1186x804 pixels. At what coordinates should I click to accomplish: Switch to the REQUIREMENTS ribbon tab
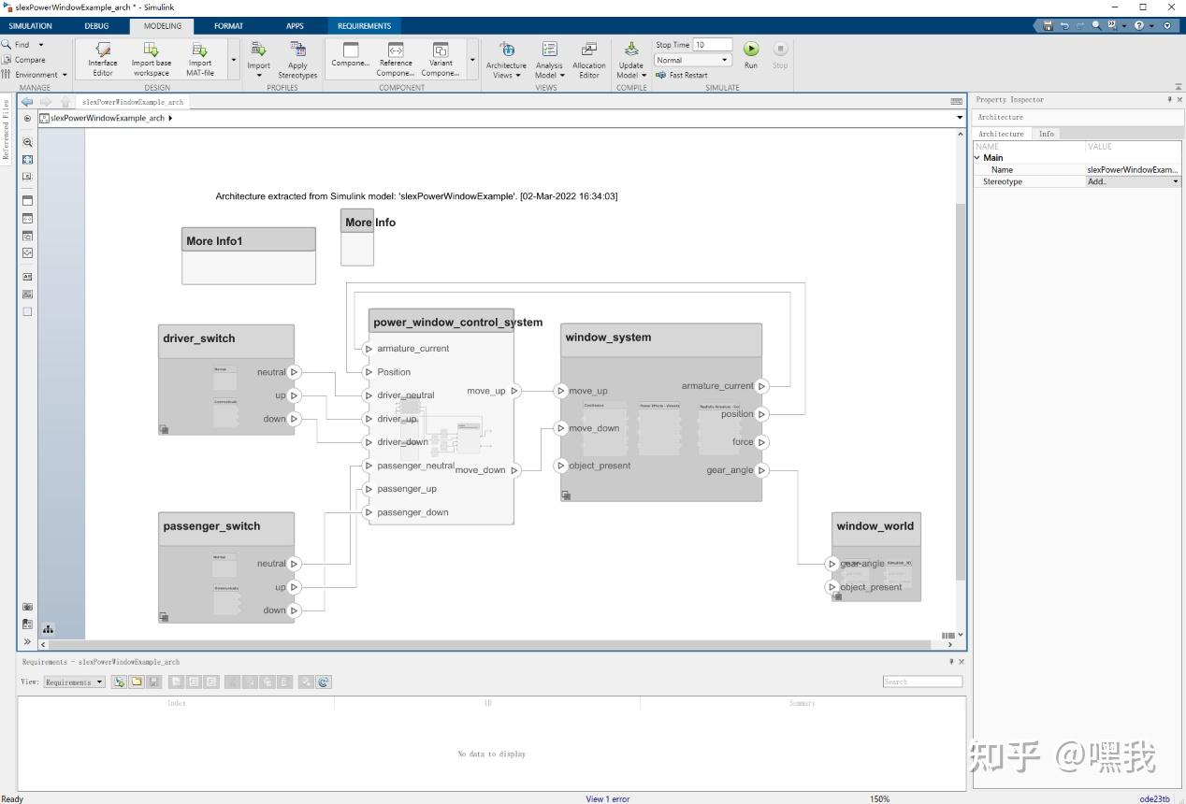click(364, 25)
